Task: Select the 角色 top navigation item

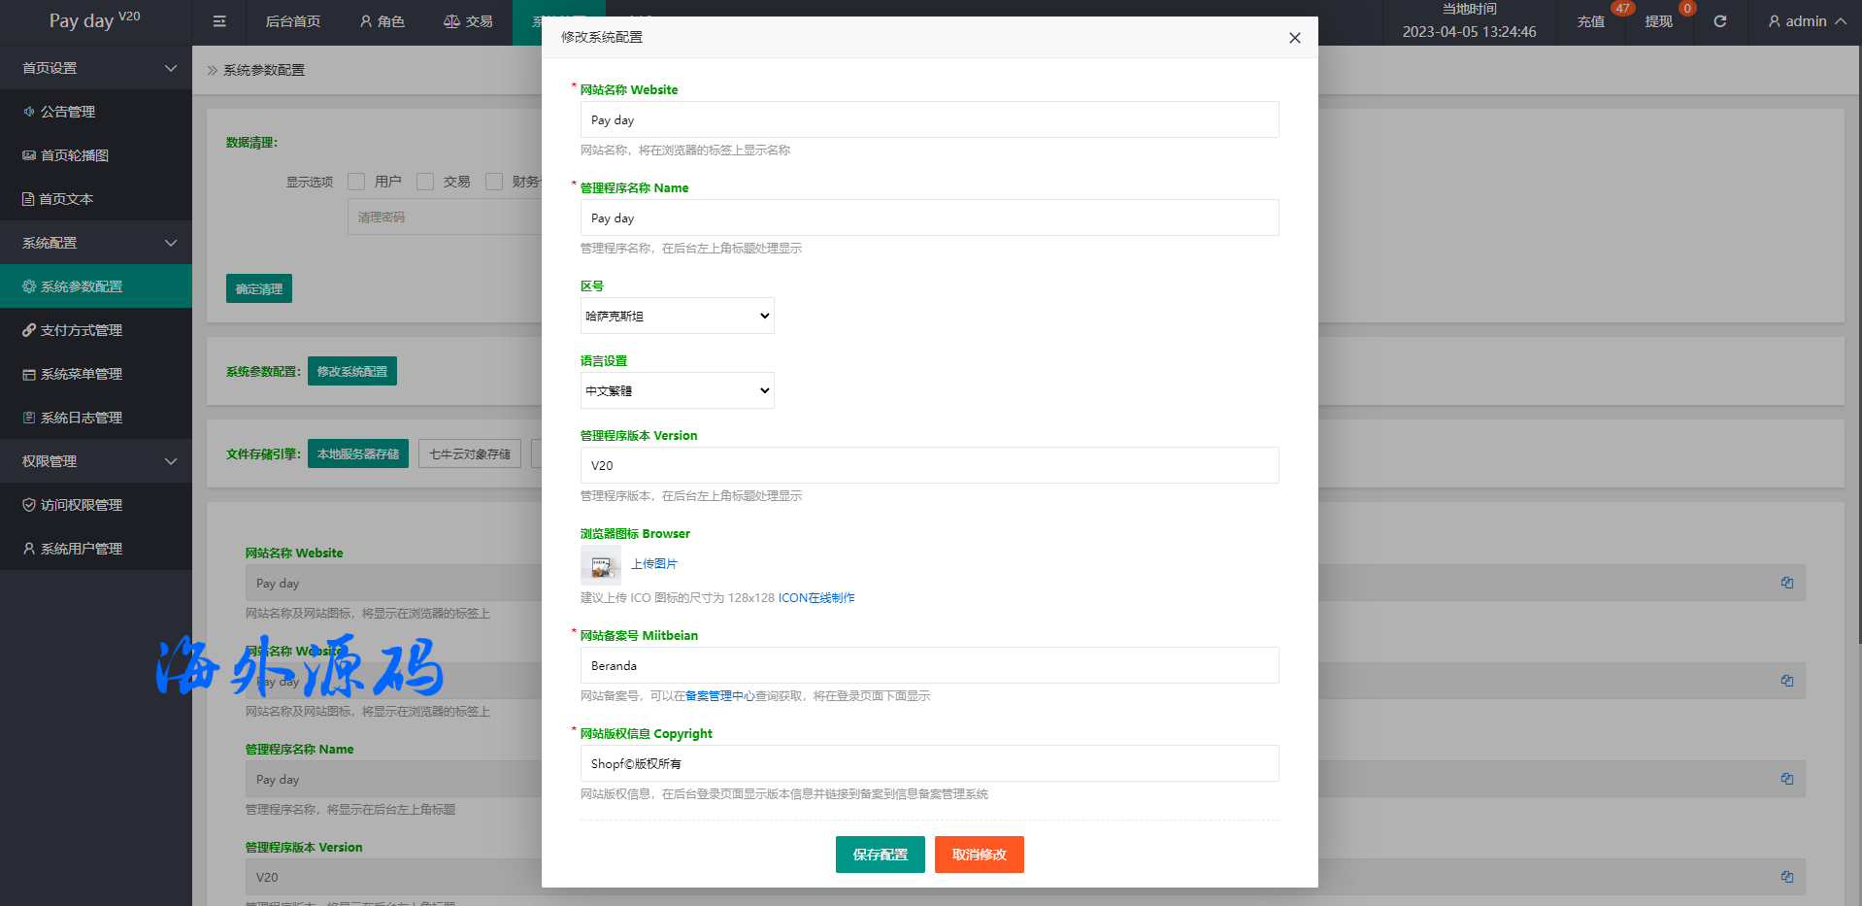Action: [x=382, y=21]
